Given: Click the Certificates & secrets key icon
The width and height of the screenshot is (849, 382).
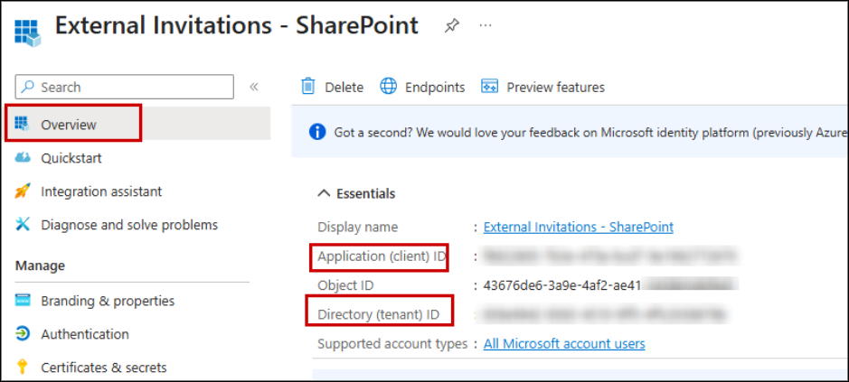Looking at the screenshot, I should click(23, 368).
